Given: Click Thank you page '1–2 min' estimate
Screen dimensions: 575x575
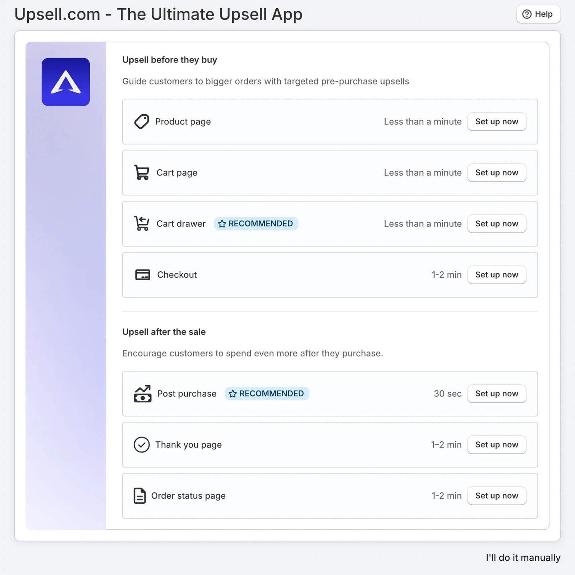Looking at the screenshot, I should tap(446, 445).
